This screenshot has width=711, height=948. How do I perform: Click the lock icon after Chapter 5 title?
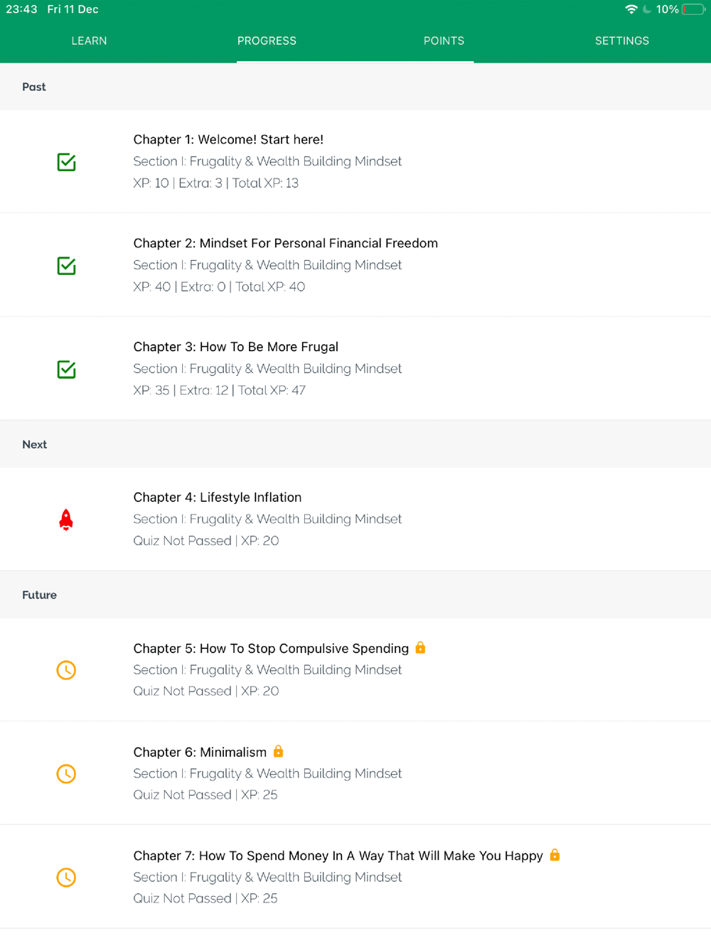[420, 647]
